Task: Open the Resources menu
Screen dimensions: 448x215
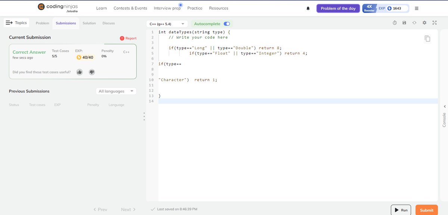Action: tap(219, 8)
